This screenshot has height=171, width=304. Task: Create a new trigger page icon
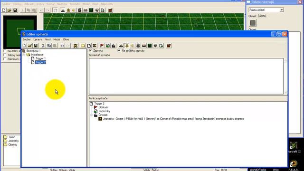click(89, 46)
